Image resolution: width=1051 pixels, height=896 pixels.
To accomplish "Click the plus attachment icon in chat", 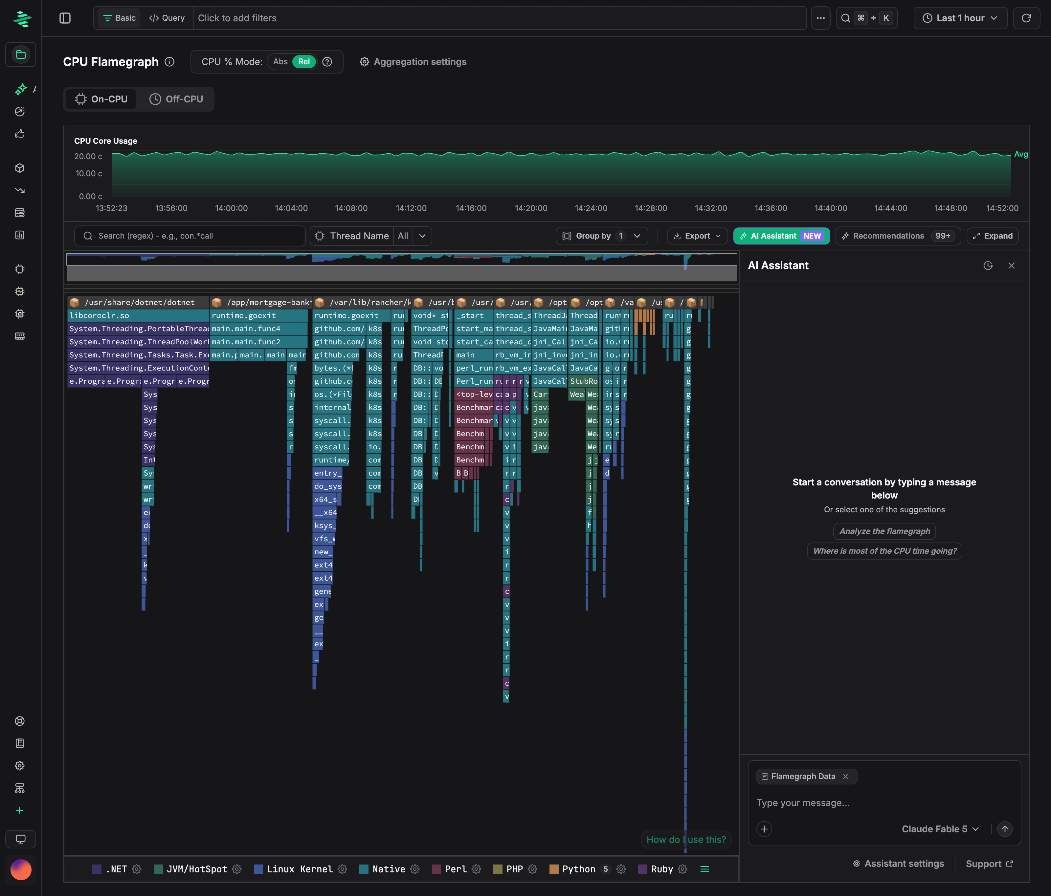I will [764, 829].
